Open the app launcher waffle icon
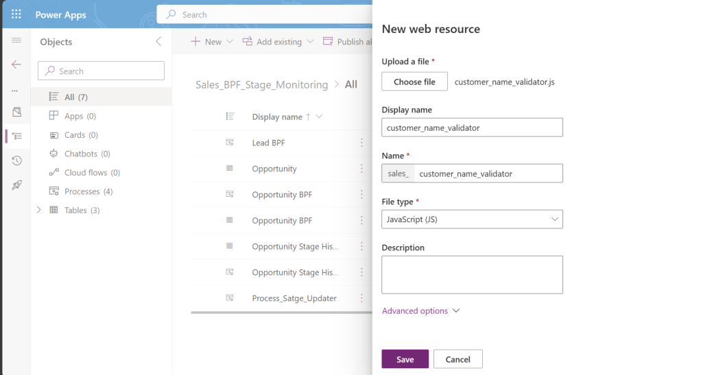This screenshot has width=701, height=375. click(x=16, y=14)
